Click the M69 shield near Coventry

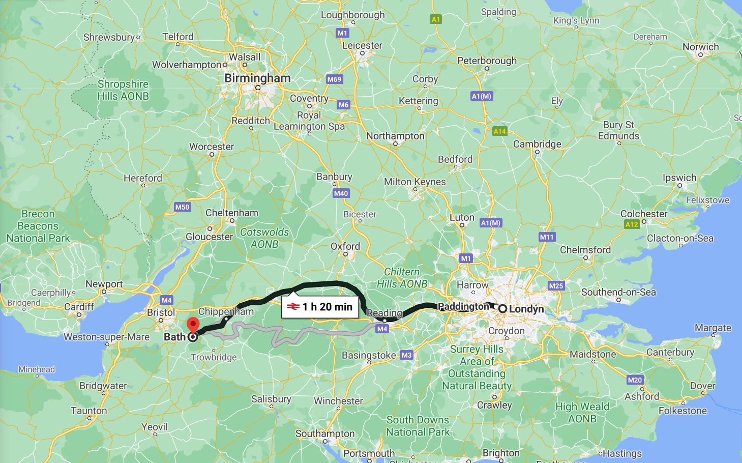(x=334, y=79)
